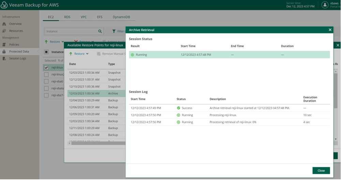The height and width of the screenshot is (180, 341).
Task: Open the Overview sidebar icon
Action: (x=4, y=24)
